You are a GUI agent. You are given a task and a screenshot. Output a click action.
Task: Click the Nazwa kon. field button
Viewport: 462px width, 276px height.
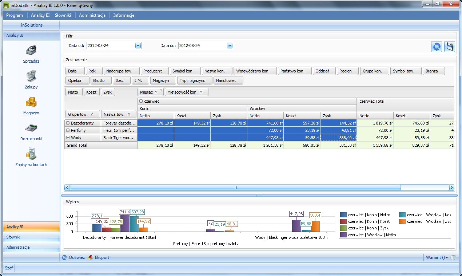tap(216, 71)
